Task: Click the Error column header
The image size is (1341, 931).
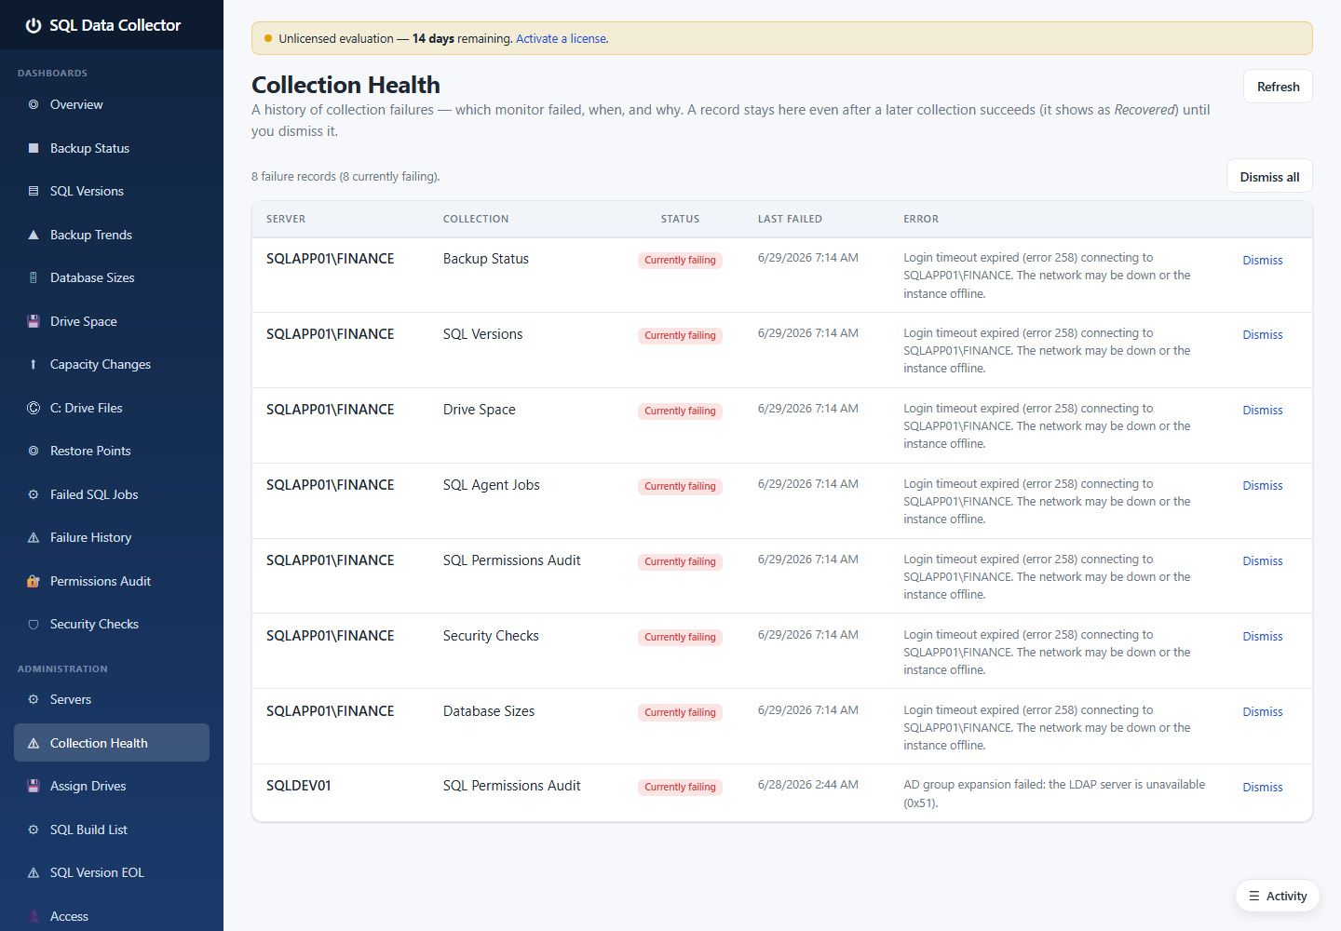Action: [x=921, y=219]
